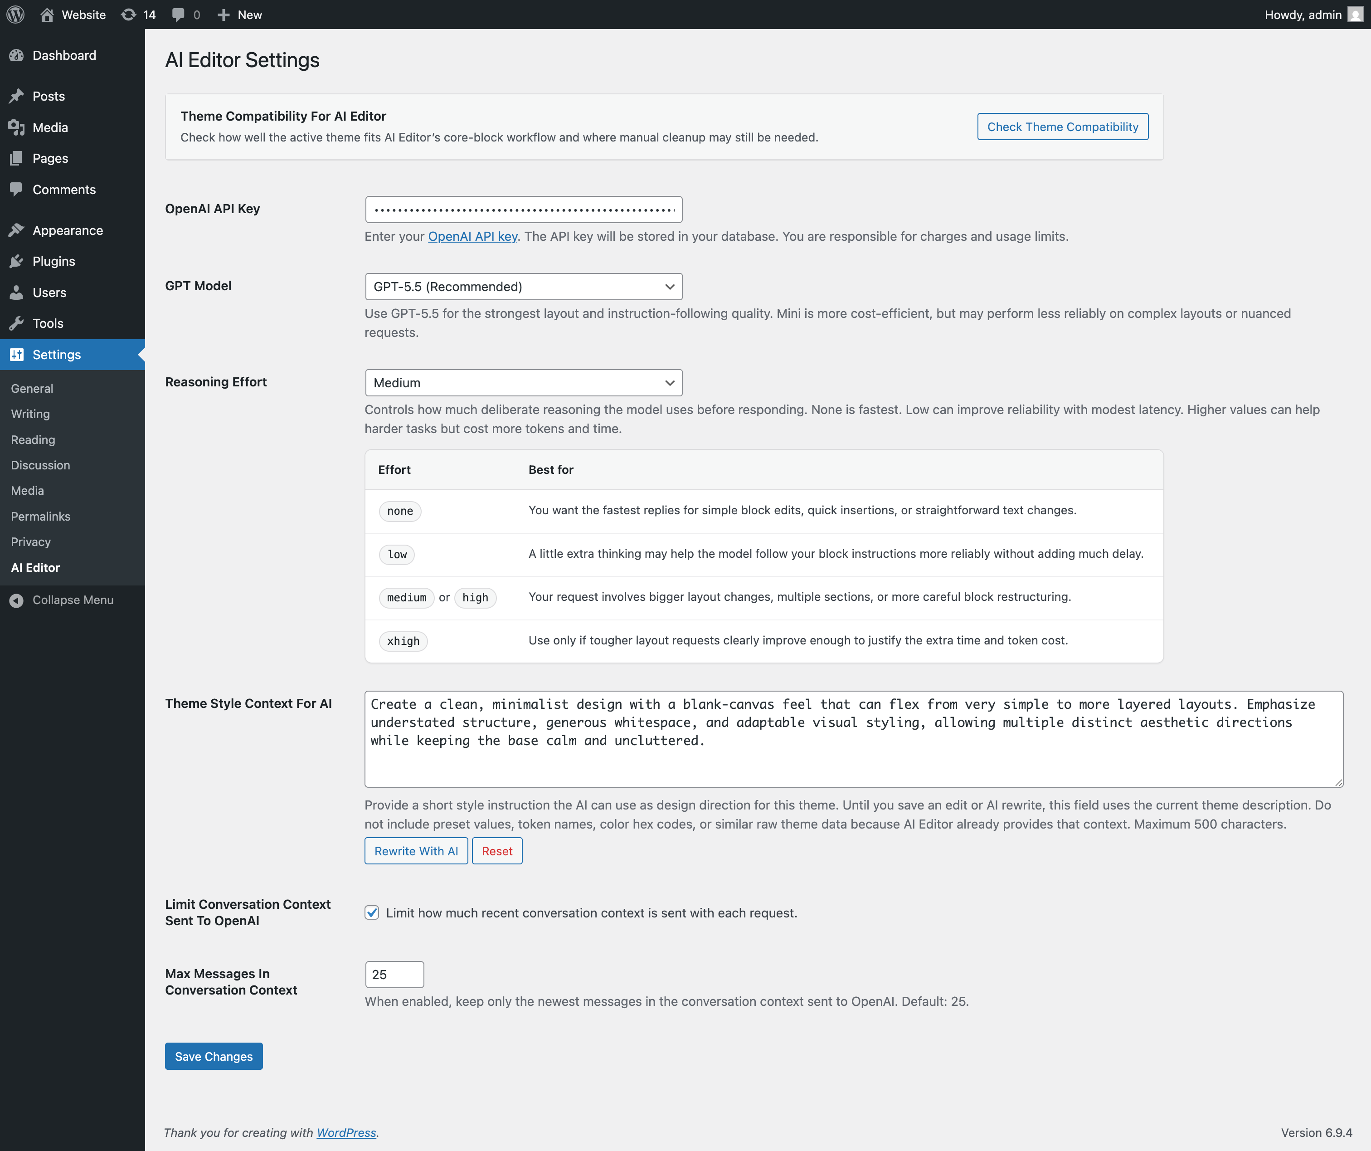Open the comments bubble icon in admin bar
Screen dimensions: 1371x1151
178,15
